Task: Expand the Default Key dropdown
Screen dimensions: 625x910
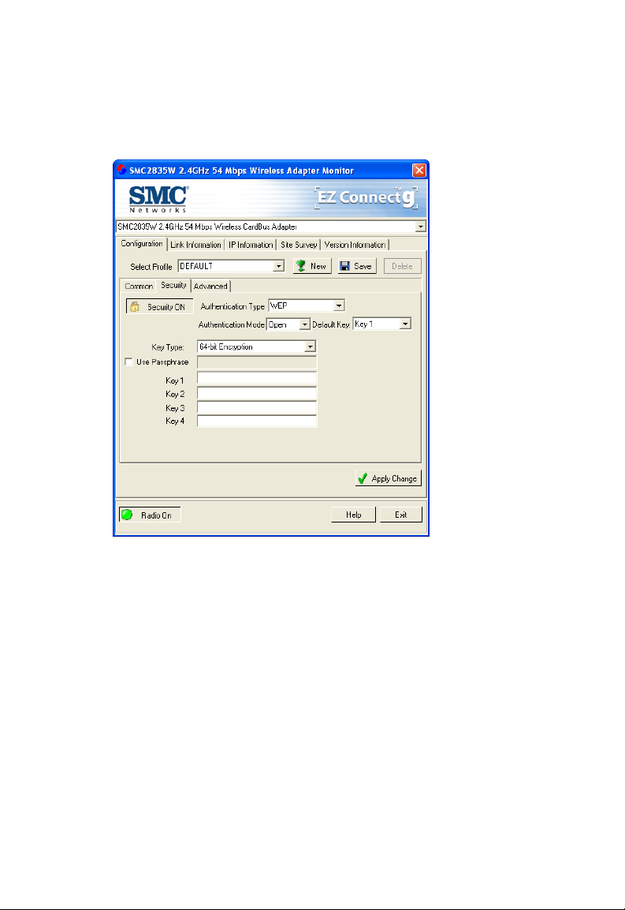Action: [x=406, y=324]
